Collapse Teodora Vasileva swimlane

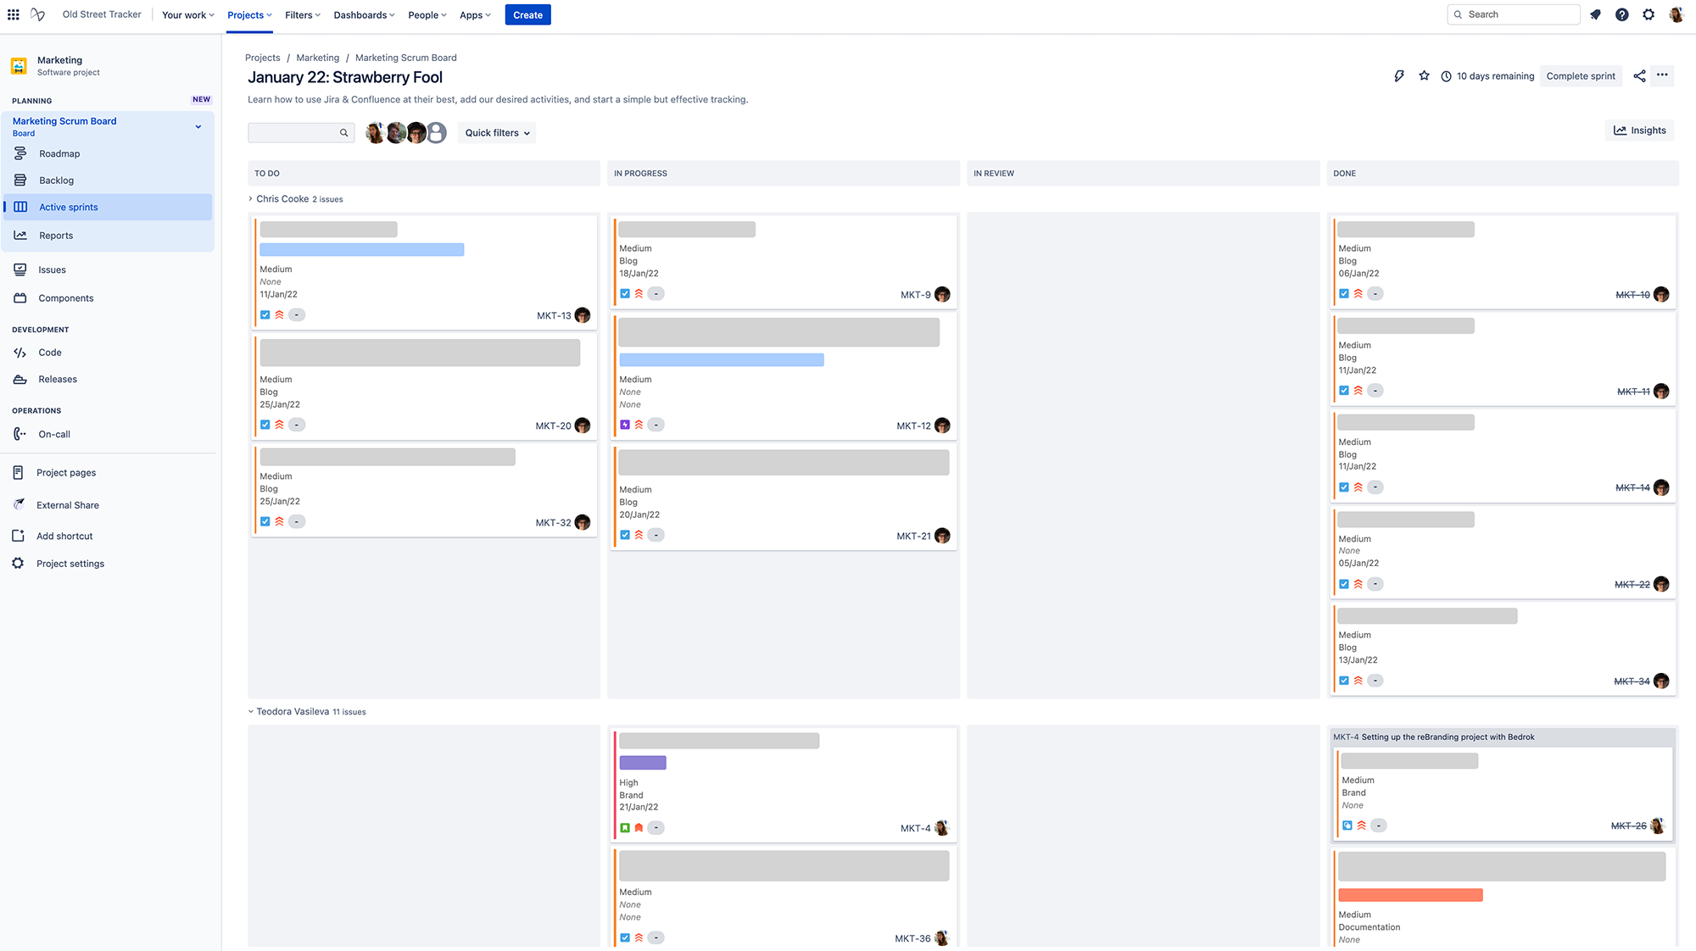(250, 712)
